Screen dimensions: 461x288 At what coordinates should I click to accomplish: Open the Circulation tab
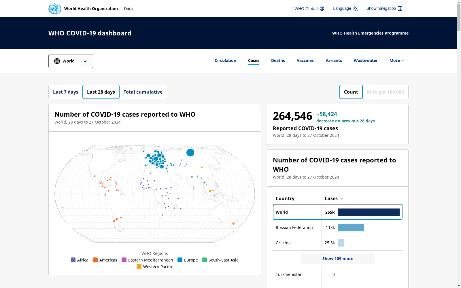tap(225, 60)
